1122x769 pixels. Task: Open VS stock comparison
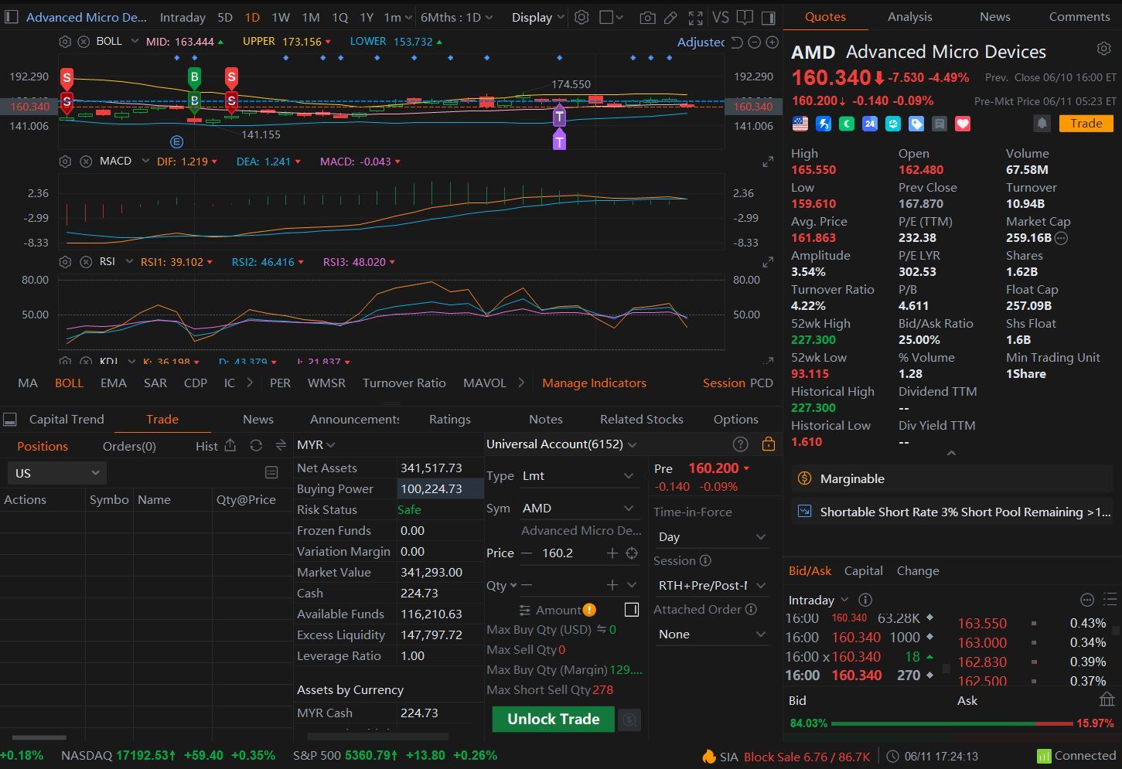[721, 17]
